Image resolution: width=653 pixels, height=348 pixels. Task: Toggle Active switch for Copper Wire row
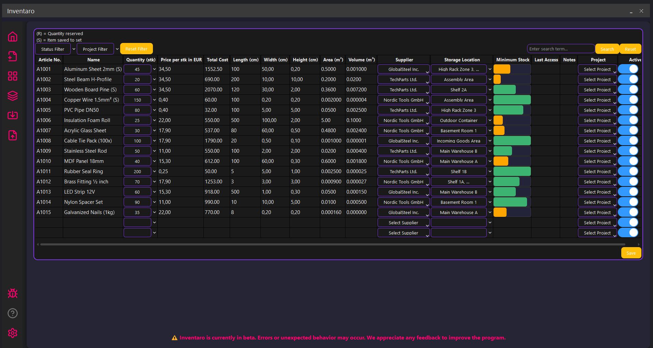628,100
